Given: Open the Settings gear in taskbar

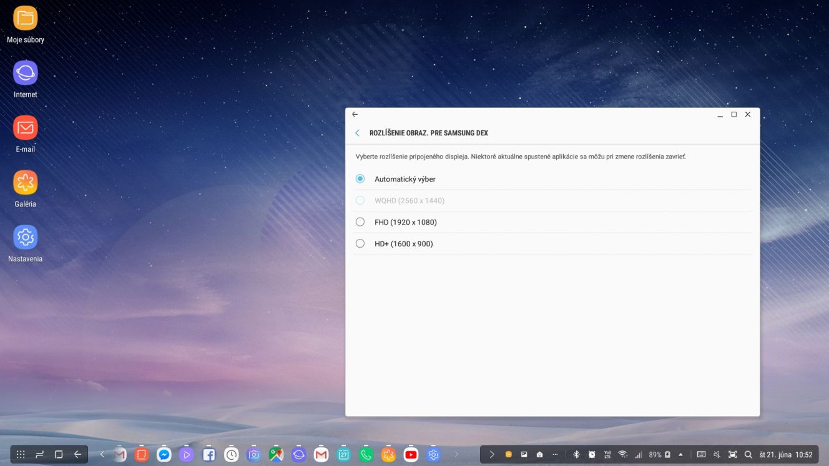Looking at the screenshot, I should (x=434, y=455).
